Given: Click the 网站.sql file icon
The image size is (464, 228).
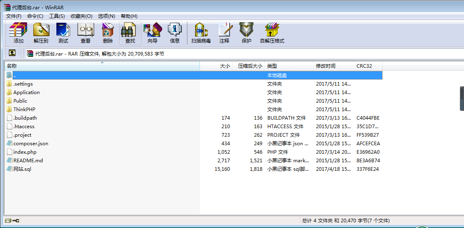Looking at the screenshot, I should (x=9, y=169).
